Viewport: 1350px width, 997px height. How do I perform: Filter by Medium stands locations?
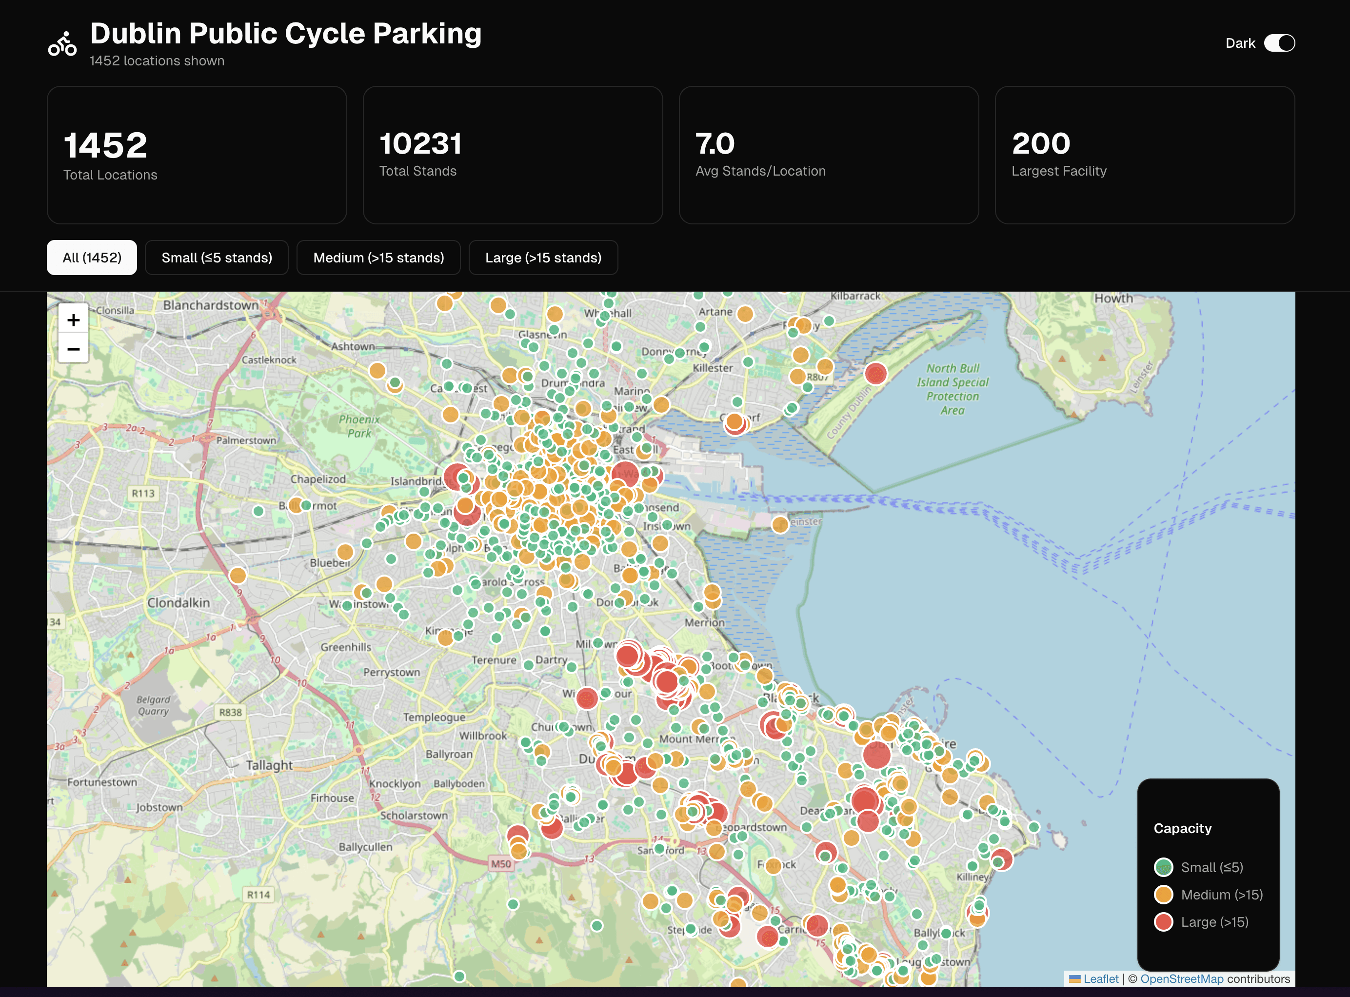click(378, 258)
